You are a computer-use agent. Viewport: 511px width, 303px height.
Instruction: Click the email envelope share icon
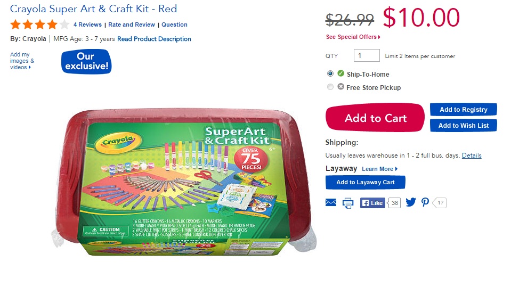click(331, 203)
